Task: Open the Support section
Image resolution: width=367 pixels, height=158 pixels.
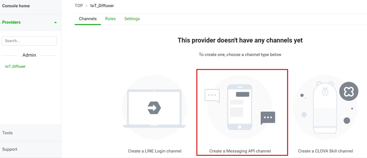Action: [x=10, y=149]
